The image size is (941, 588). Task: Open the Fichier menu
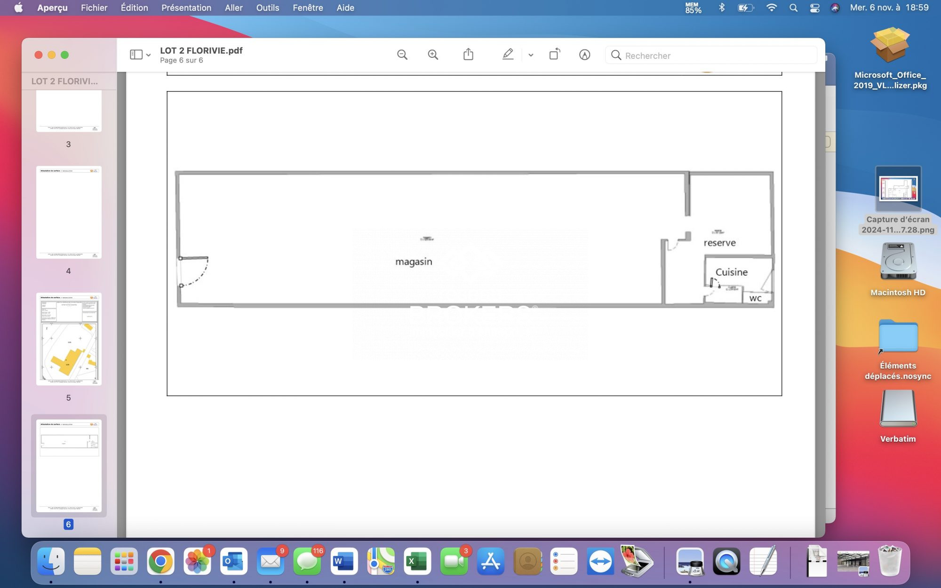click(94, 8)
